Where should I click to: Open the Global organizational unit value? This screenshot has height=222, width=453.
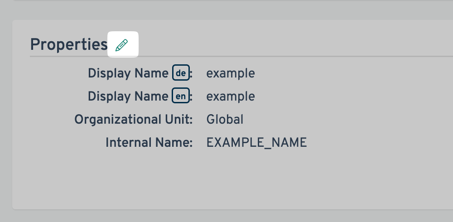coord(225,120)
